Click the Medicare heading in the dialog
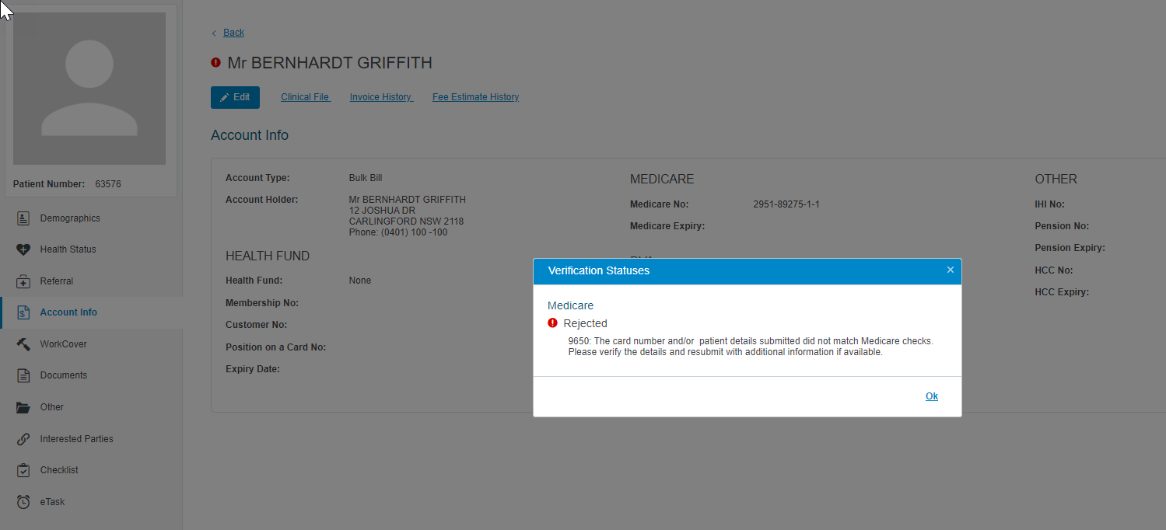1166x530 pixels. pyautogui.click(x=570, y=305)
